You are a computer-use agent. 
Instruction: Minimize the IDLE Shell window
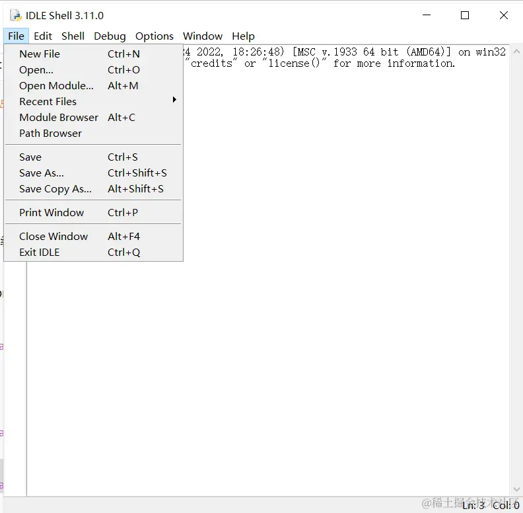pyautogui.click(x=427, y=15)
